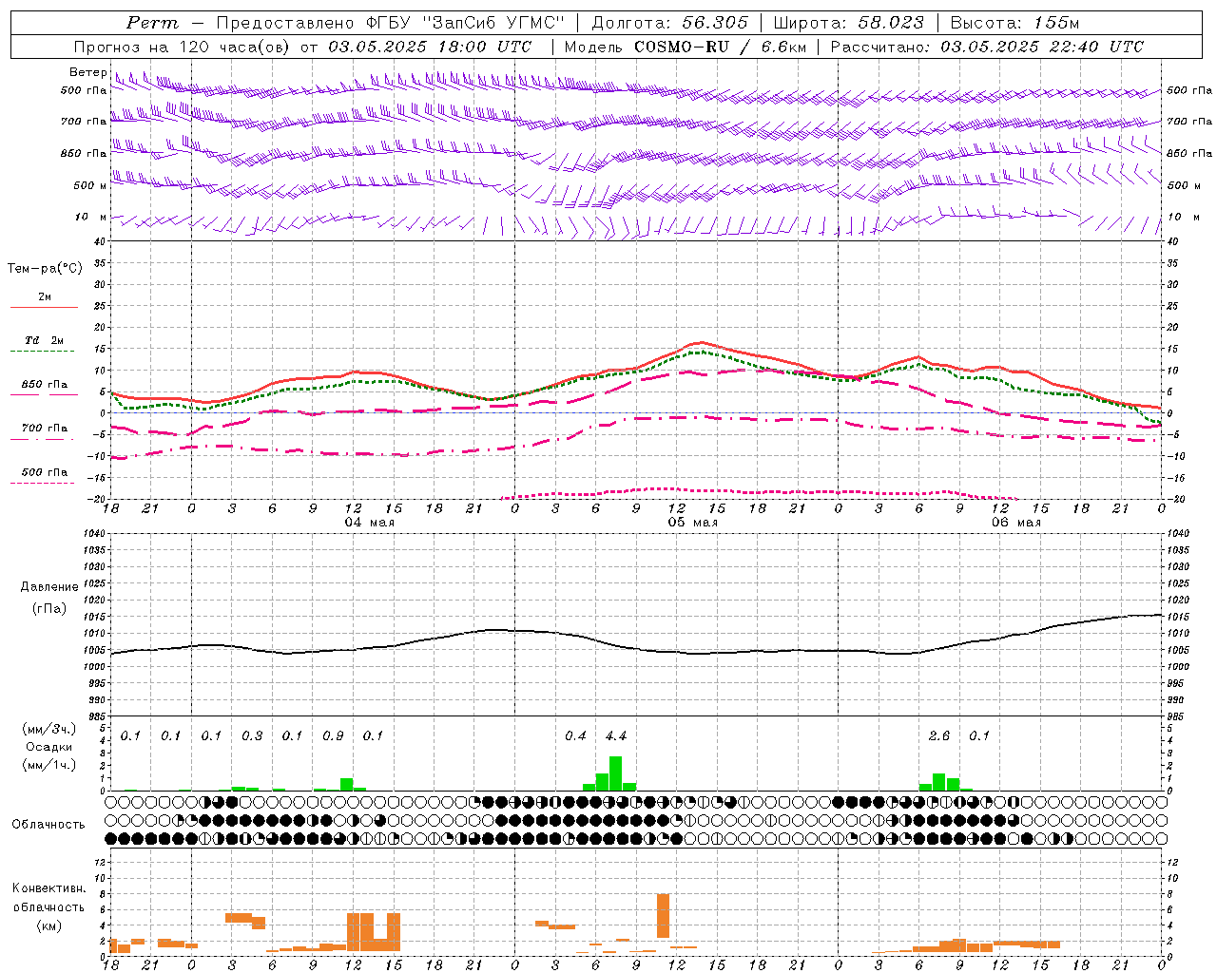The image size is (1217, 973).
Task: Click the "700 гПа" temperature legend entry
Action: pyautogui.click(x=45, y=428)
